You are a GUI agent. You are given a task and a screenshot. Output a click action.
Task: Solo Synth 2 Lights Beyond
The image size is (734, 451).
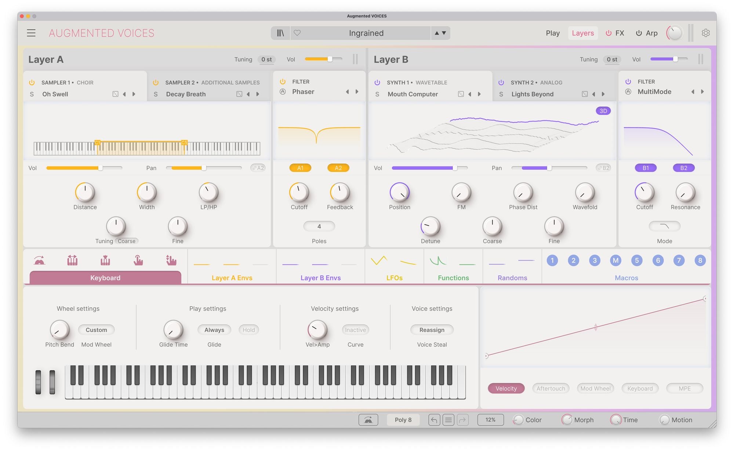[x=501, y=94]
